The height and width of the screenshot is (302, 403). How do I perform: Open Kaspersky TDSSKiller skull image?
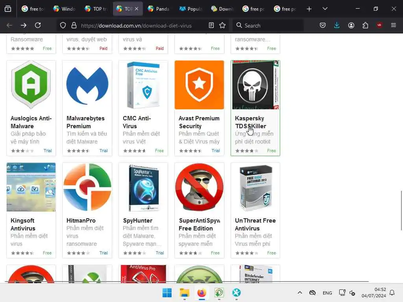point(255,85)
